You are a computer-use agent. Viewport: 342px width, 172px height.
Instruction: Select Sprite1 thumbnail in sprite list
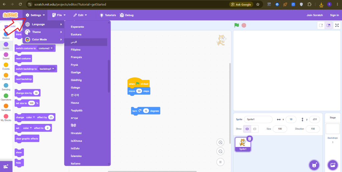(243, 144)
